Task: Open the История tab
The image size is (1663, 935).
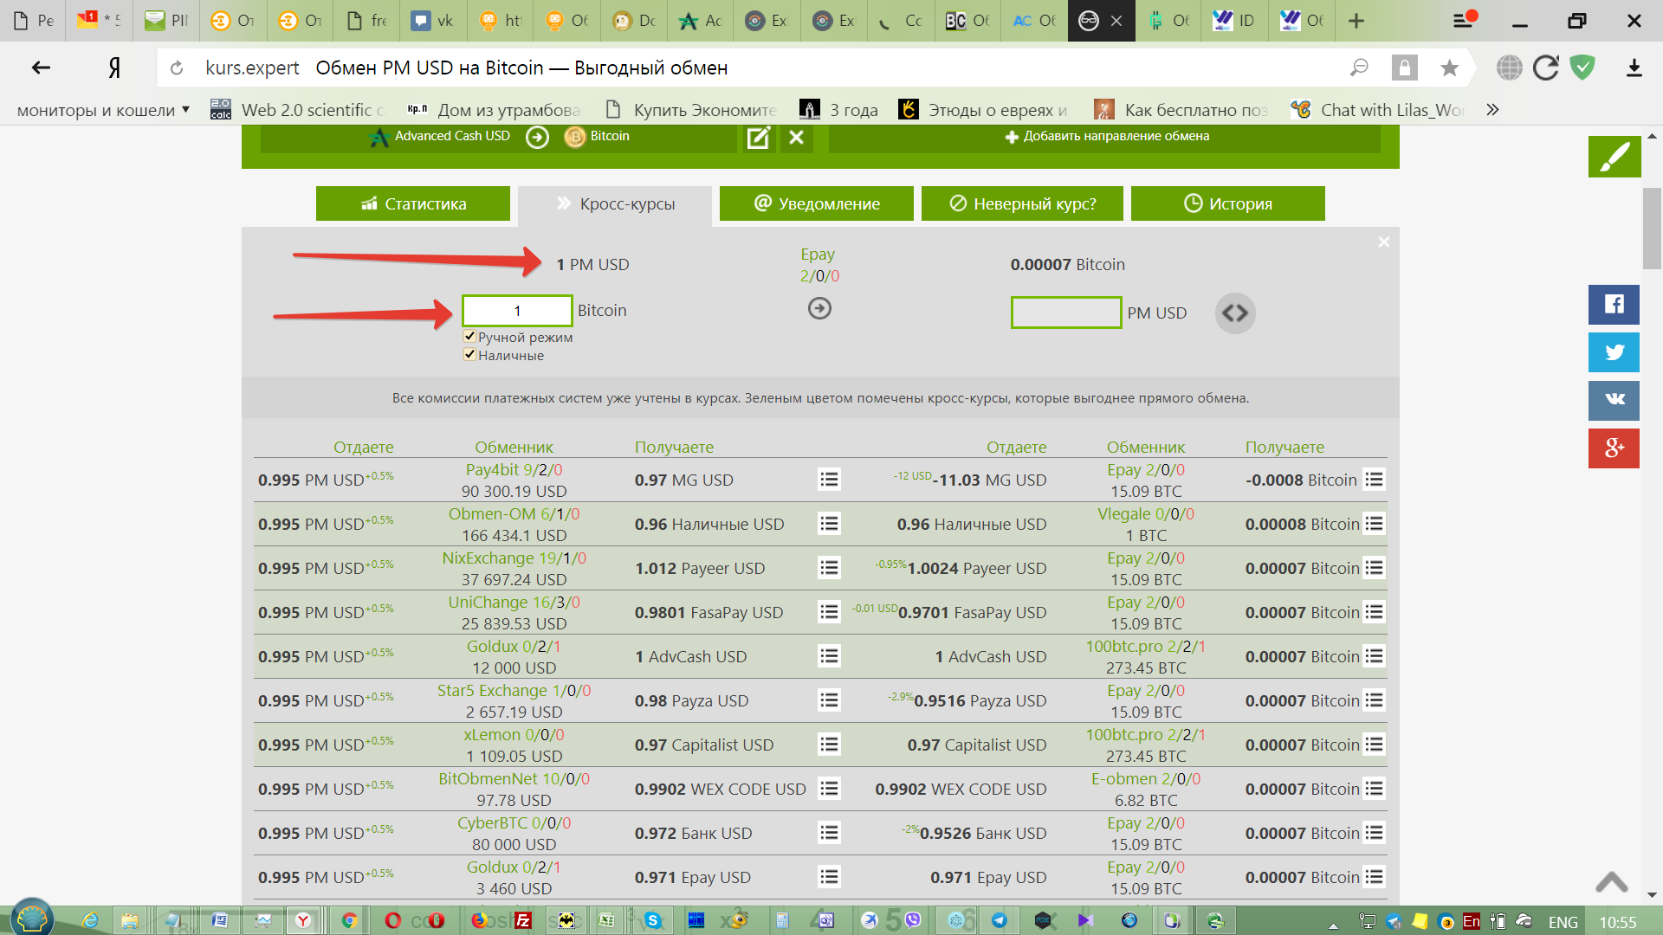Action: pos(1228,203)
